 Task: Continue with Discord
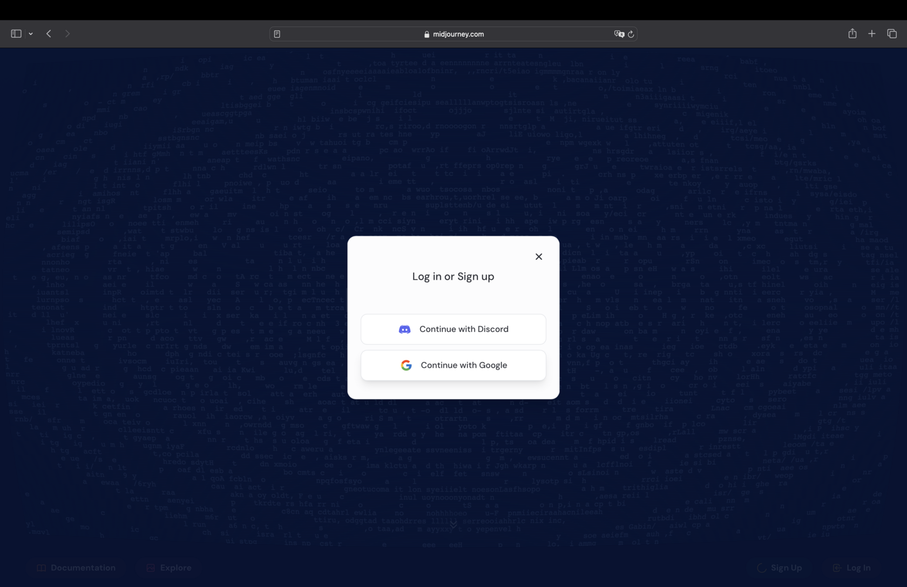453,329
